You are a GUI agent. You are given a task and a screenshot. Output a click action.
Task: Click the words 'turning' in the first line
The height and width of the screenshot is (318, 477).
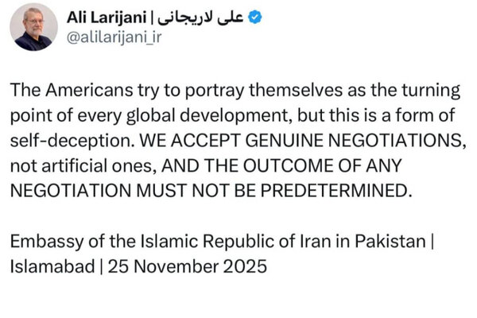click(x=431, y=91)
